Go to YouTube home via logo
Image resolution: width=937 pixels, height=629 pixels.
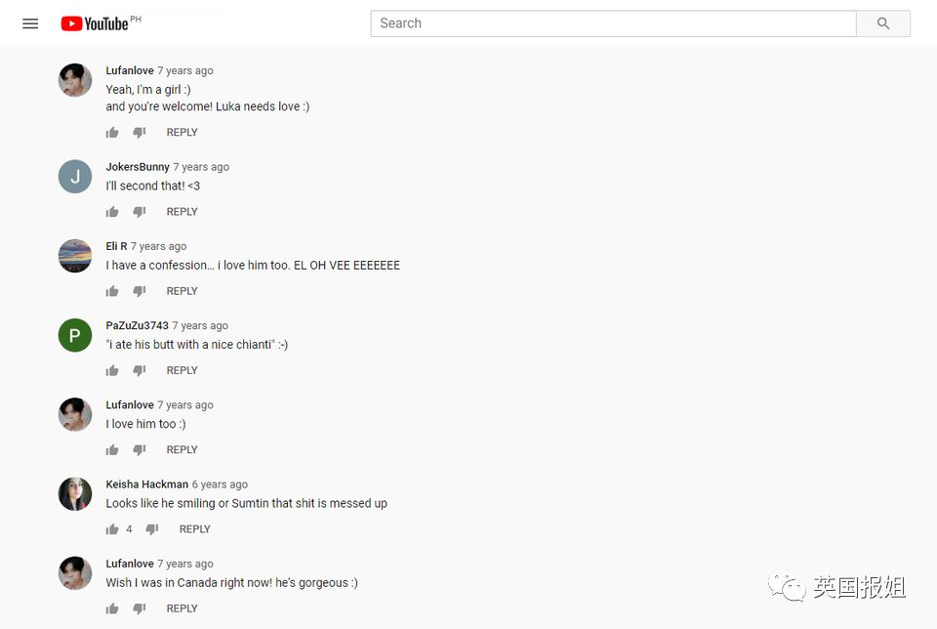click(101, 23)
